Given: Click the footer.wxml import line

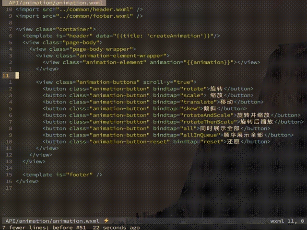Looking at the screenshot, I should 79,16.
